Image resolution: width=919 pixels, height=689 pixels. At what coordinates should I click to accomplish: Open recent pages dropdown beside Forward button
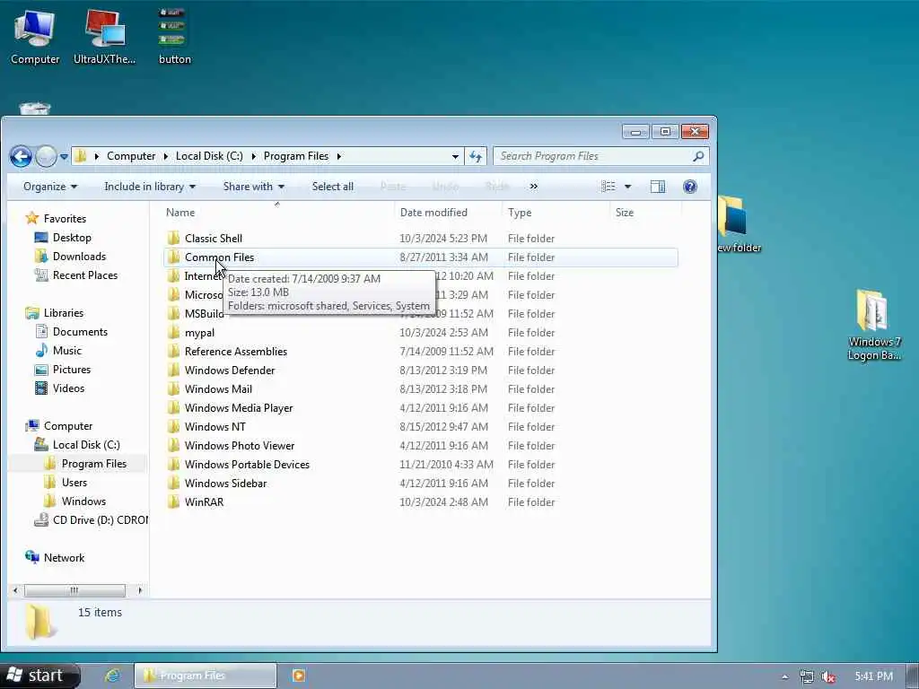coord(64,156)
